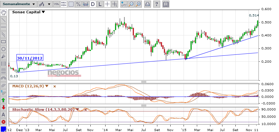
Task: Toggle the VOL volume display
Action: point(56,4)
